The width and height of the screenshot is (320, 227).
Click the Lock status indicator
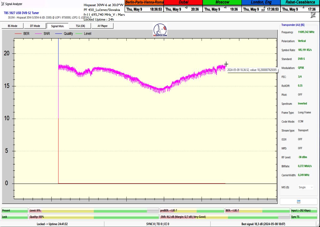[x=15, y=217]
